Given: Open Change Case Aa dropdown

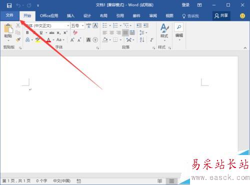Looking at the screenshot, I should [x=60, y=40].
